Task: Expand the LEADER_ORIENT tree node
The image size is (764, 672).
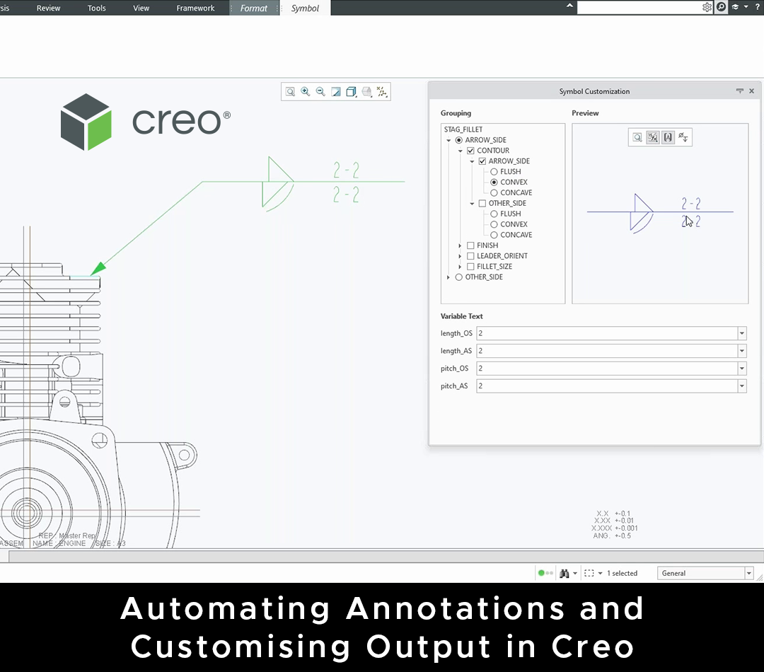Action: pyautogui.click(x=460, y=256)
